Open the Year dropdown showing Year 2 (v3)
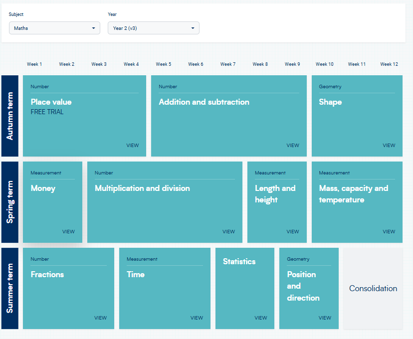The height and width of the screenshot is (339, 413). click(x=153, y=28)
